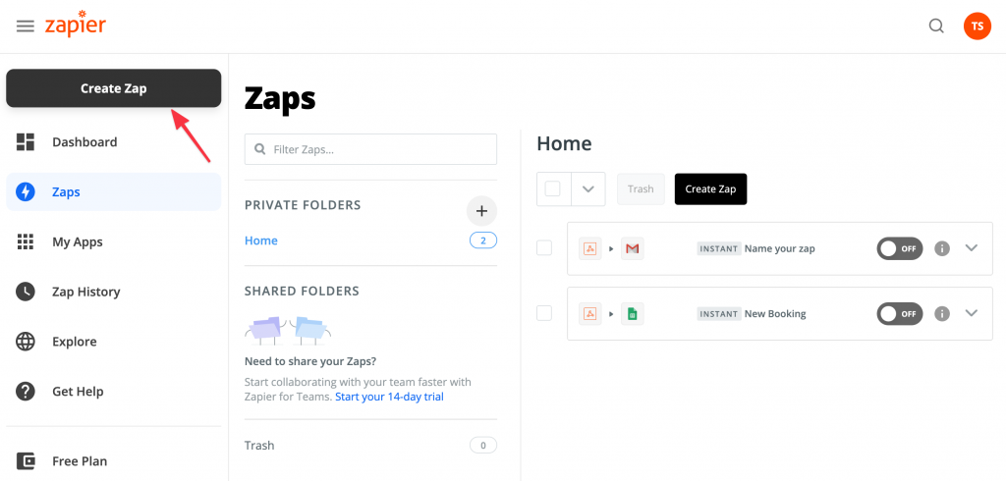Viewport: 1006px width, 481px height.
Task: Go to Dashboard in sidebar
Action: point(114,142)
